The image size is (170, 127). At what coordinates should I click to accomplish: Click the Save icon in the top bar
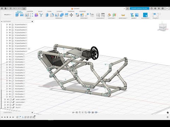pos(11,8)
